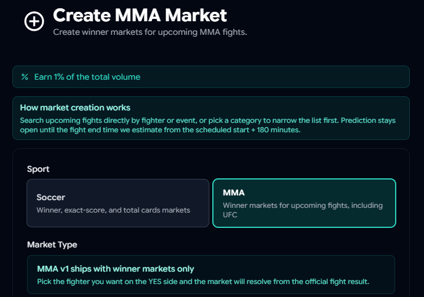The image size is (424, 297).
Task: Click the MMA card title
Action: tap(234, 192)
